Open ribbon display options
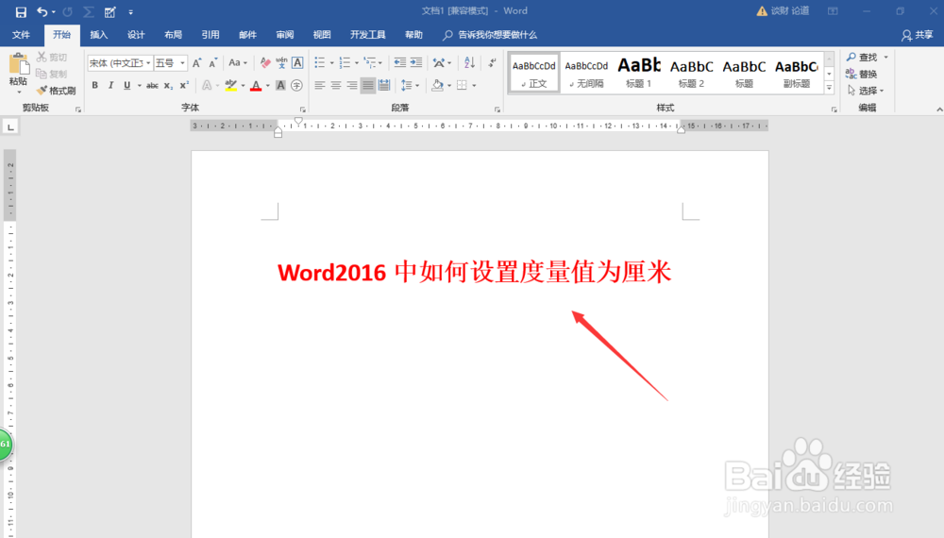Image resolution: width=944 pixels, height=538 pixels. (x=833, y=10)
